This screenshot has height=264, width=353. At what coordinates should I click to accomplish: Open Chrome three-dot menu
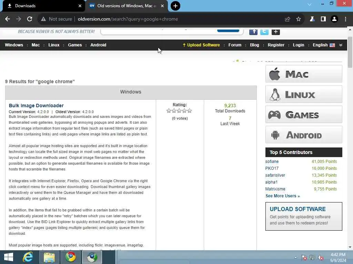coord(345,19)
